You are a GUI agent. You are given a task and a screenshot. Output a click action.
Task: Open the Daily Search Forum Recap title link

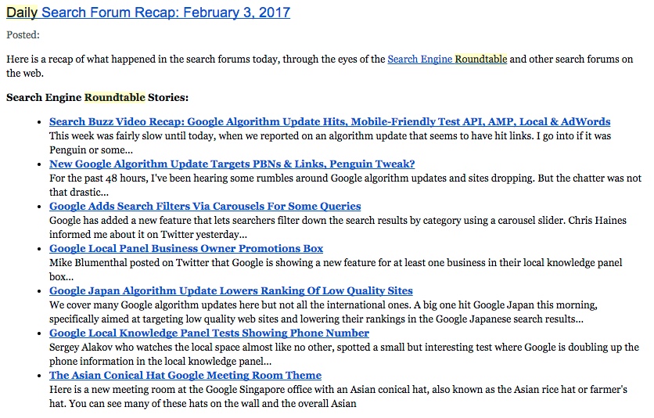pyautogui.click(x=148, y=13)
